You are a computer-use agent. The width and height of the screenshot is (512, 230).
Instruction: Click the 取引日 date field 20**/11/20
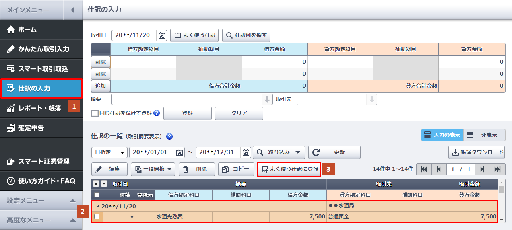coord(134,35)
